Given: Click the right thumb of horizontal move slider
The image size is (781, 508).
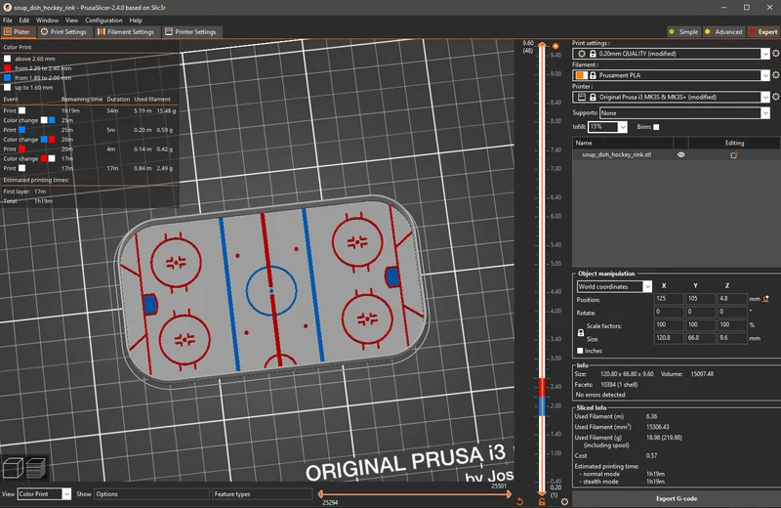Looking at the screenshot, I should click(509, 494).
